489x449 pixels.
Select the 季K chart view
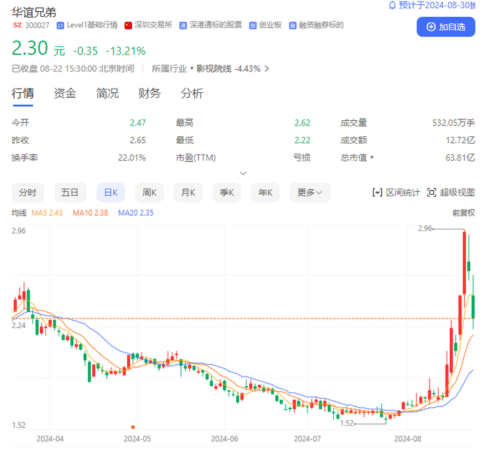tap(227, 193)
